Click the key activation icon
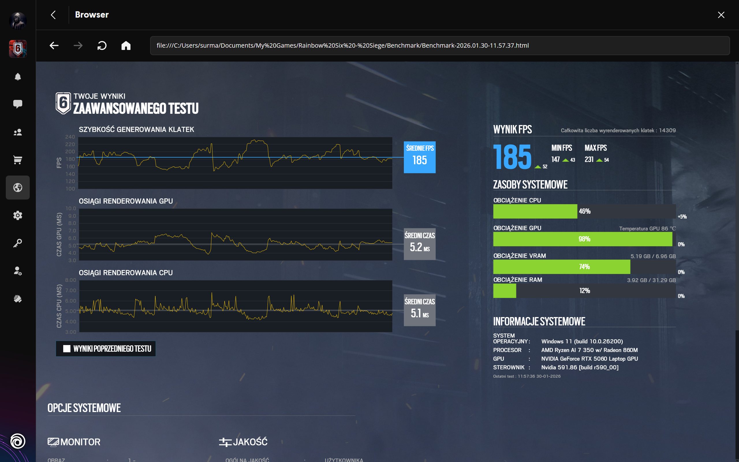This screenshot has width=739, height=462. tap(18, 243)
